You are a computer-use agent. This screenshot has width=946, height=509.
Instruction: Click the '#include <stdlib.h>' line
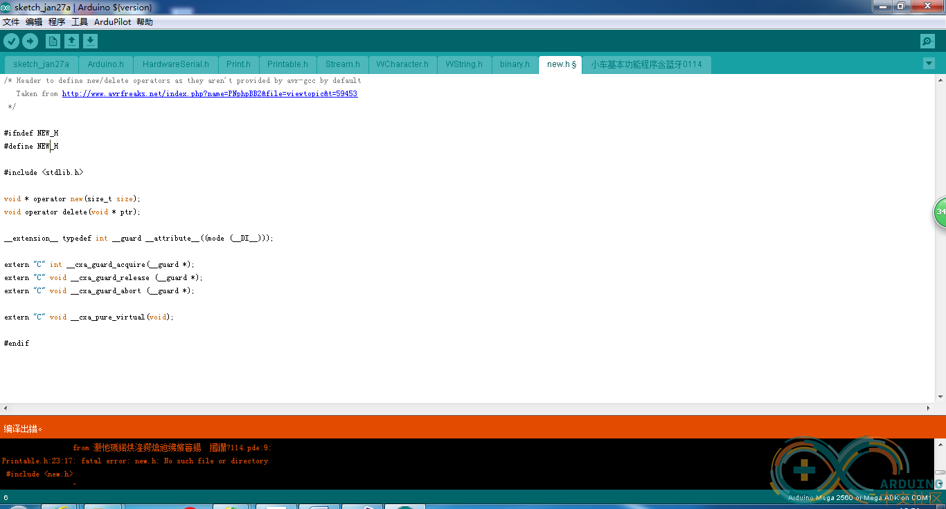tap(44, 172)
